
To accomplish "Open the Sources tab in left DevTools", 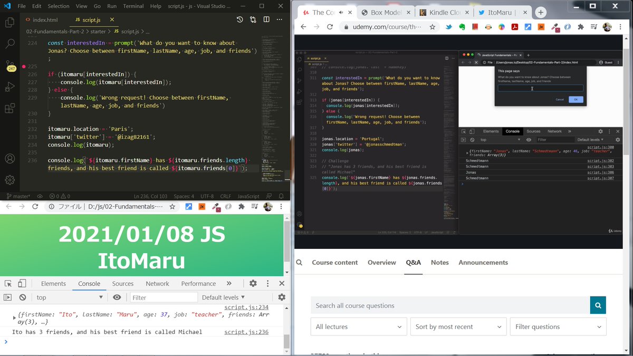I will [123, 283].
